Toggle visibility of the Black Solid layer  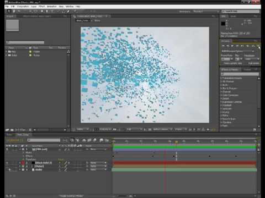pyautogui.click(x=7, y=163)
